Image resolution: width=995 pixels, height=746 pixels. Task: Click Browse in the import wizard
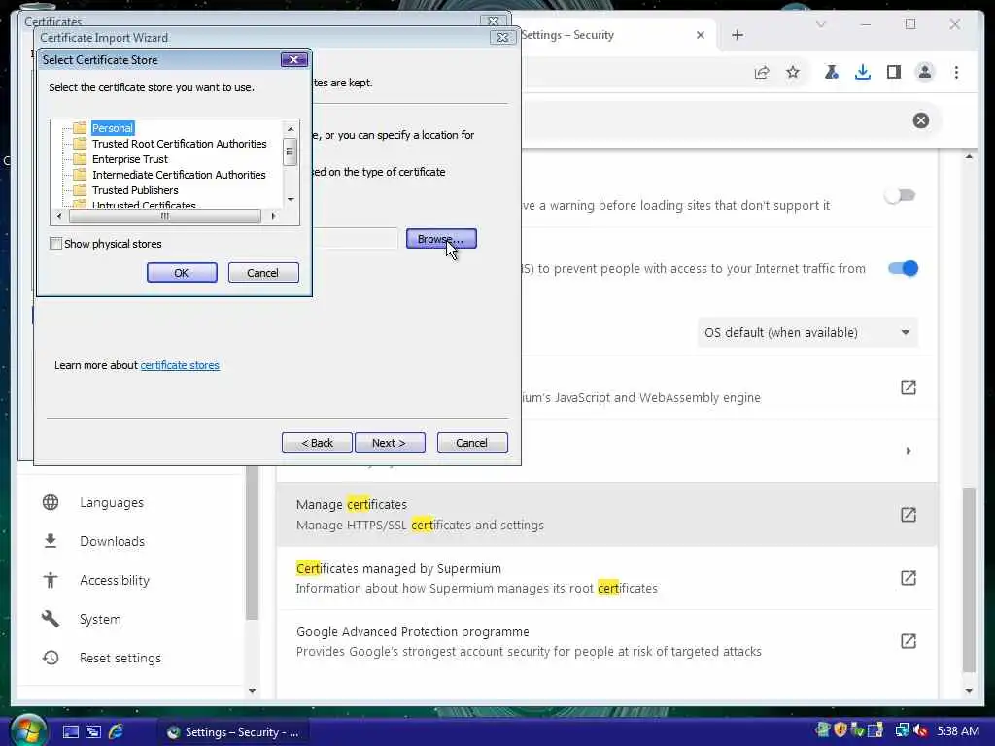441,239
